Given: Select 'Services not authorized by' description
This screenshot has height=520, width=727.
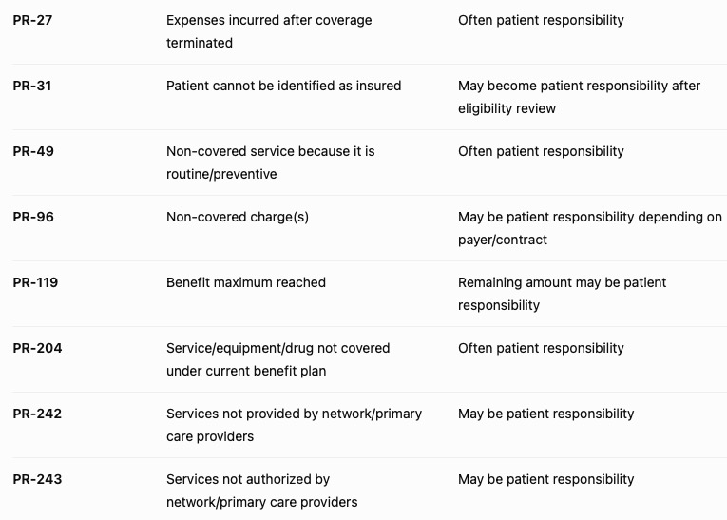Looking at the screenshot, I should click(x=248, y=479).
